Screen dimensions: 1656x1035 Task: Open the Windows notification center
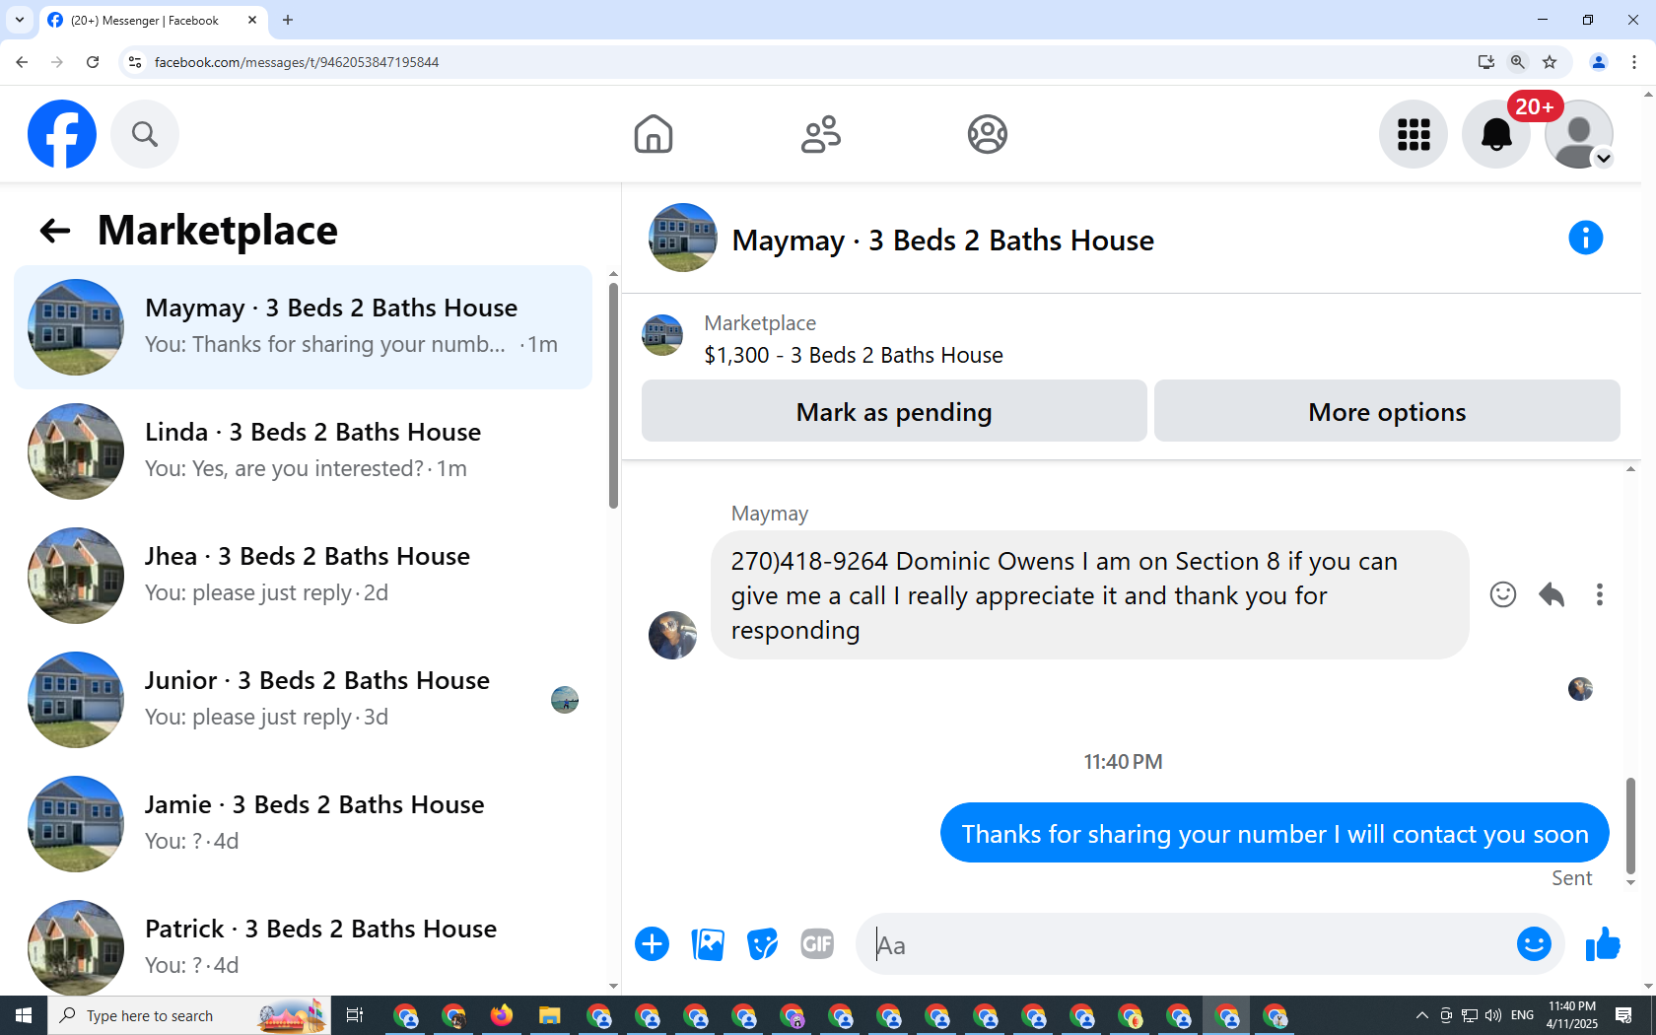[1623, 1015]
